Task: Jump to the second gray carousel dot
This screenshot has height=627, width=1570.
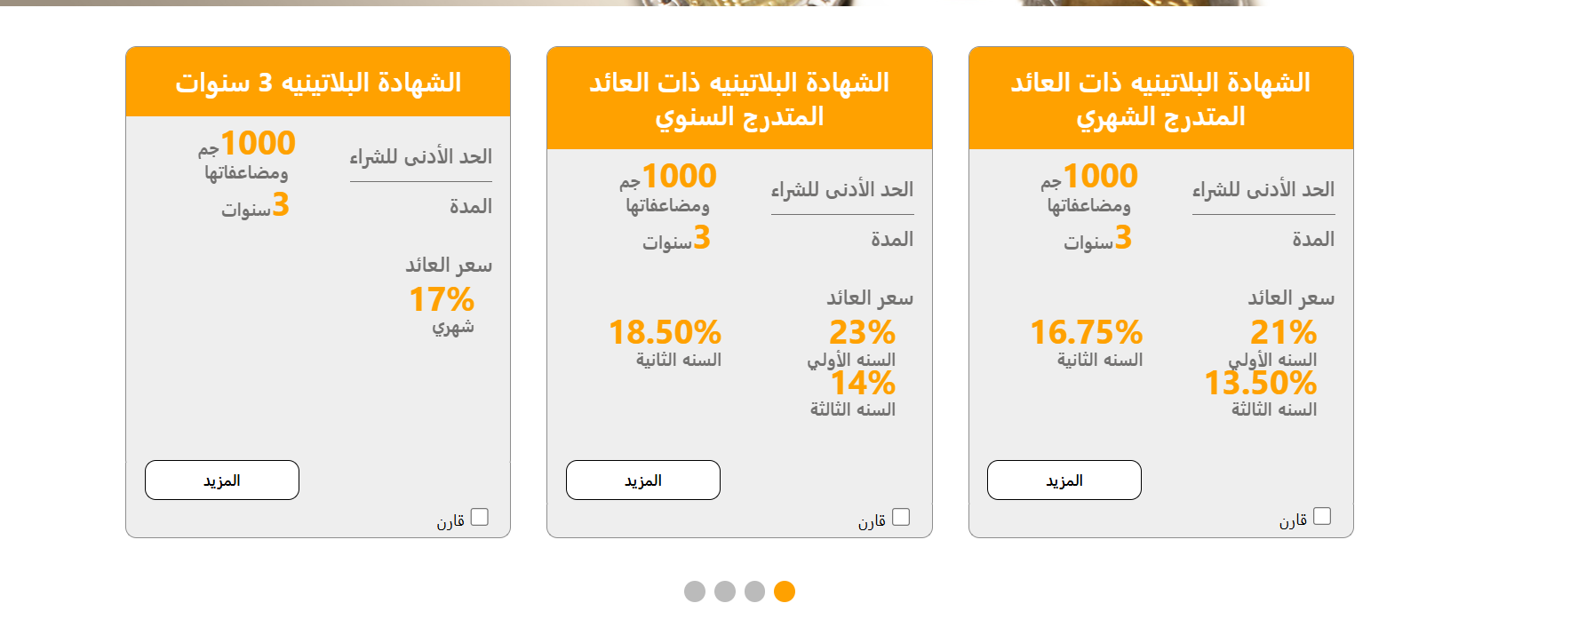Action: pos(725,591)
